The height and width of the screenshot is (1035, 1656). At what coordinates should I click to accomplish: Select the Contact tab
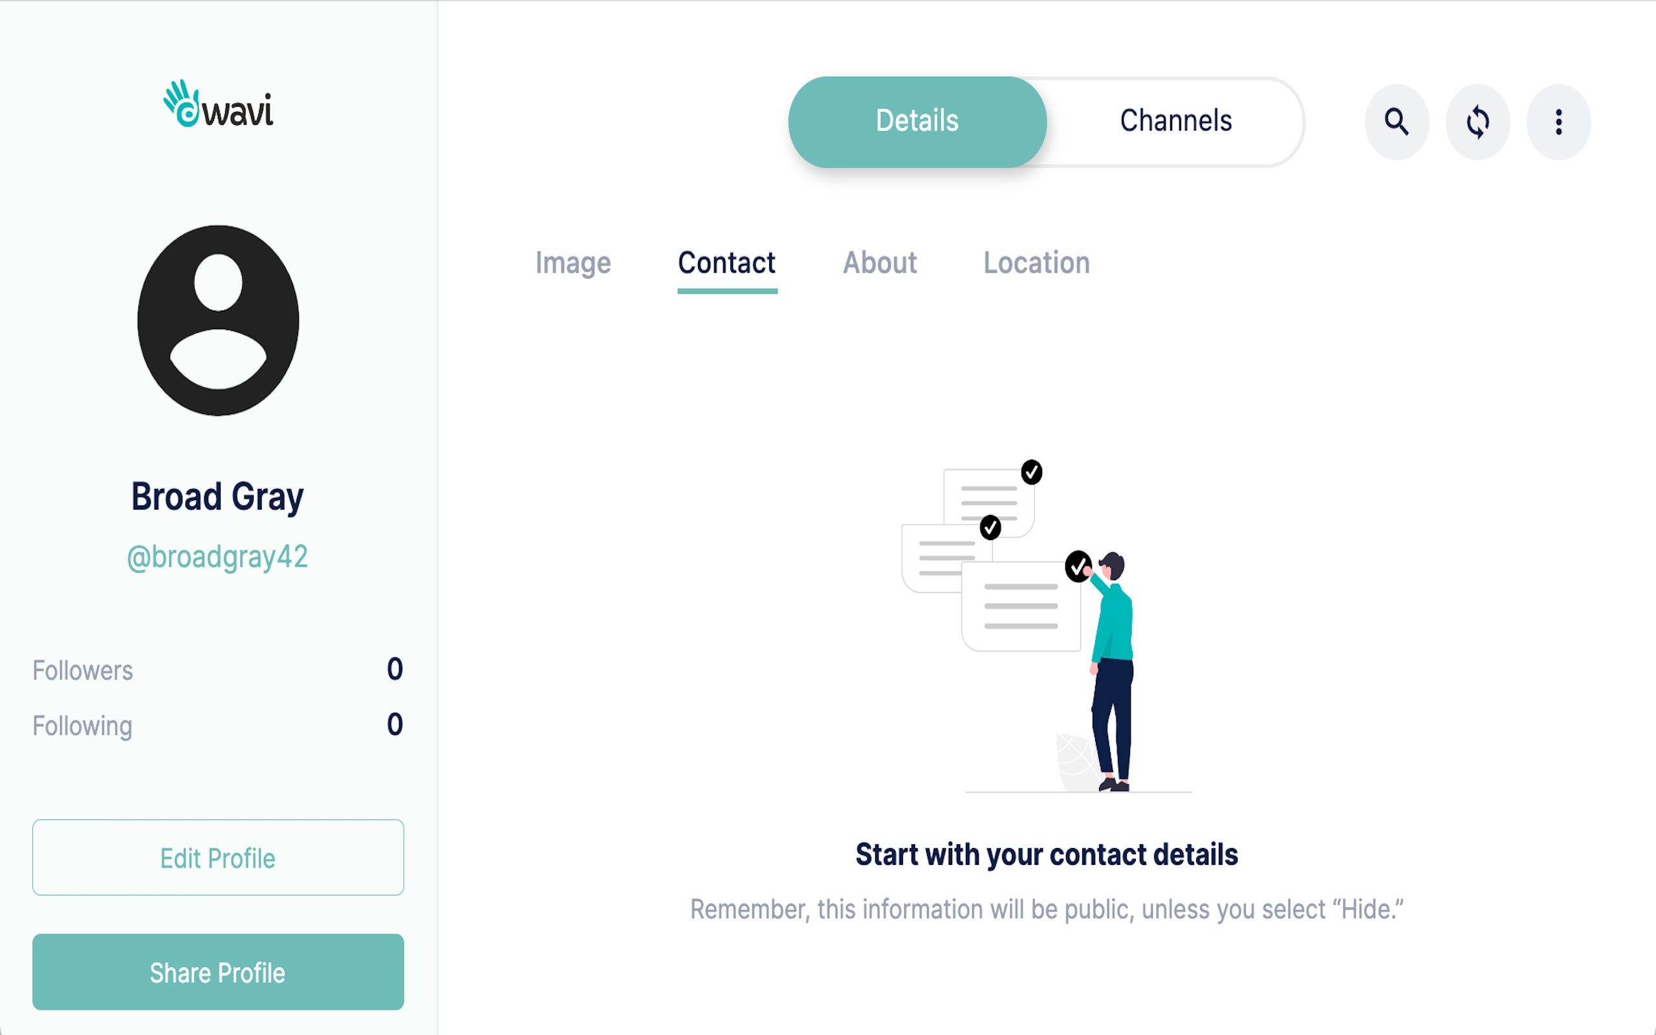point(726,263)
